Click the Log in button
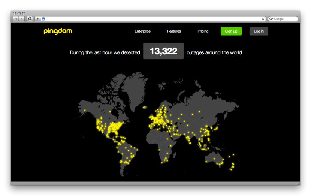311x196 pixels. pos(259,31)
